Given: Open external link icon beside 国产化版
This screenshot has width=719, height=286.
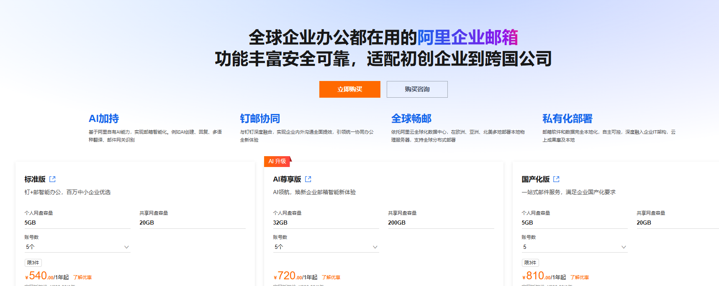Looking at the screenshot, I should 556,179.
